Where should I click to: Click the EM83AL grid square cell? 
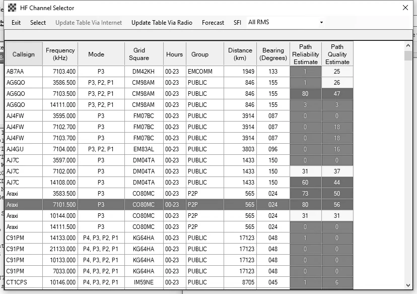(144, 149)
